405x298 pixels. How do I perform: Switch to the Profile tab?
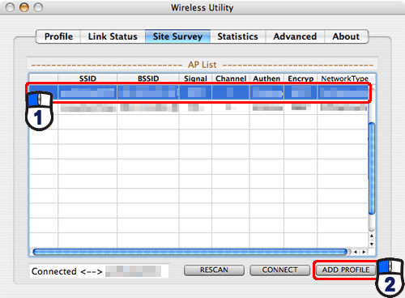tap(58, 36)
